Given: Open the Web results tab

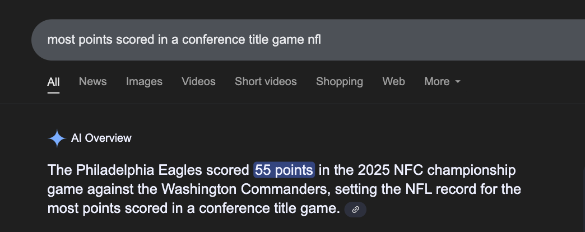Looking at the screenshot, I should (x=393, y=82).
